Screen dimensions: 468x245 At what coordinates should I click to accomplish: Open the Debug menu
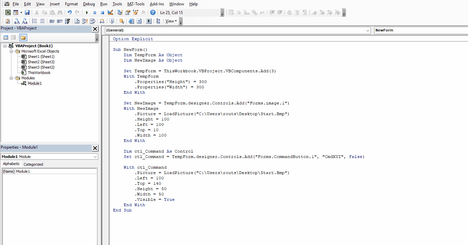[89, 4]
